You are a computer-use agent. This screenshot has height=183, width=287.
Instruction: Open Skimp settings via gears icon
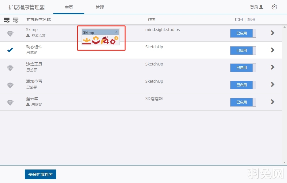114,40
